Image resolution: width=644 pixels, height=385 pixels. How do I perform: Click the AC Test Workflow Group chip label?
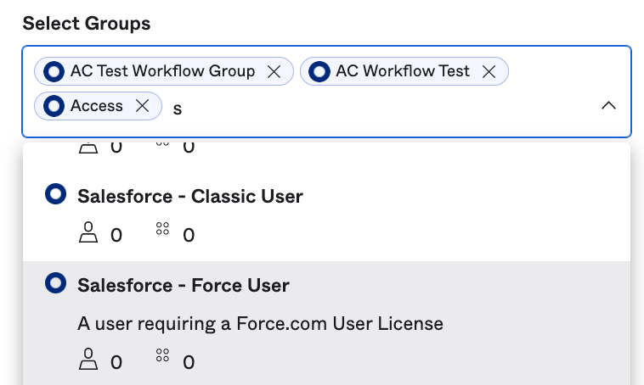pyautogui.click(x=162, y=71)
